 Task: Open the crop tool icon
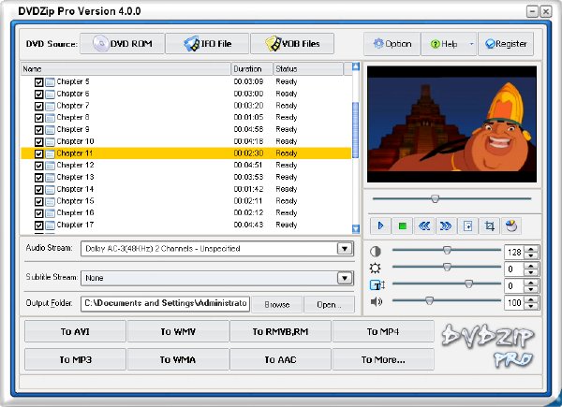490,225
